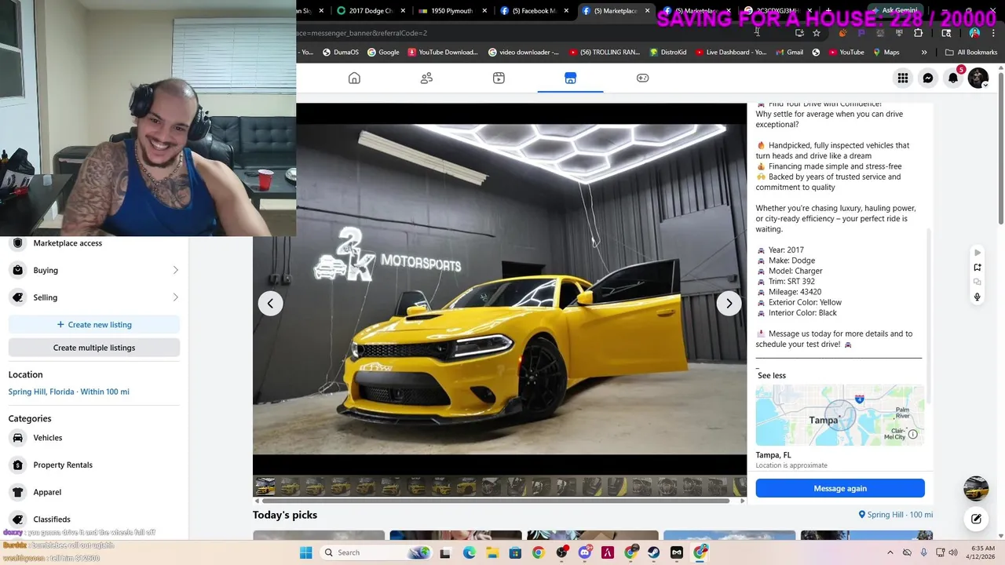
Task: Change location Spring Hill, Florida link
Action: pos(69,392)
